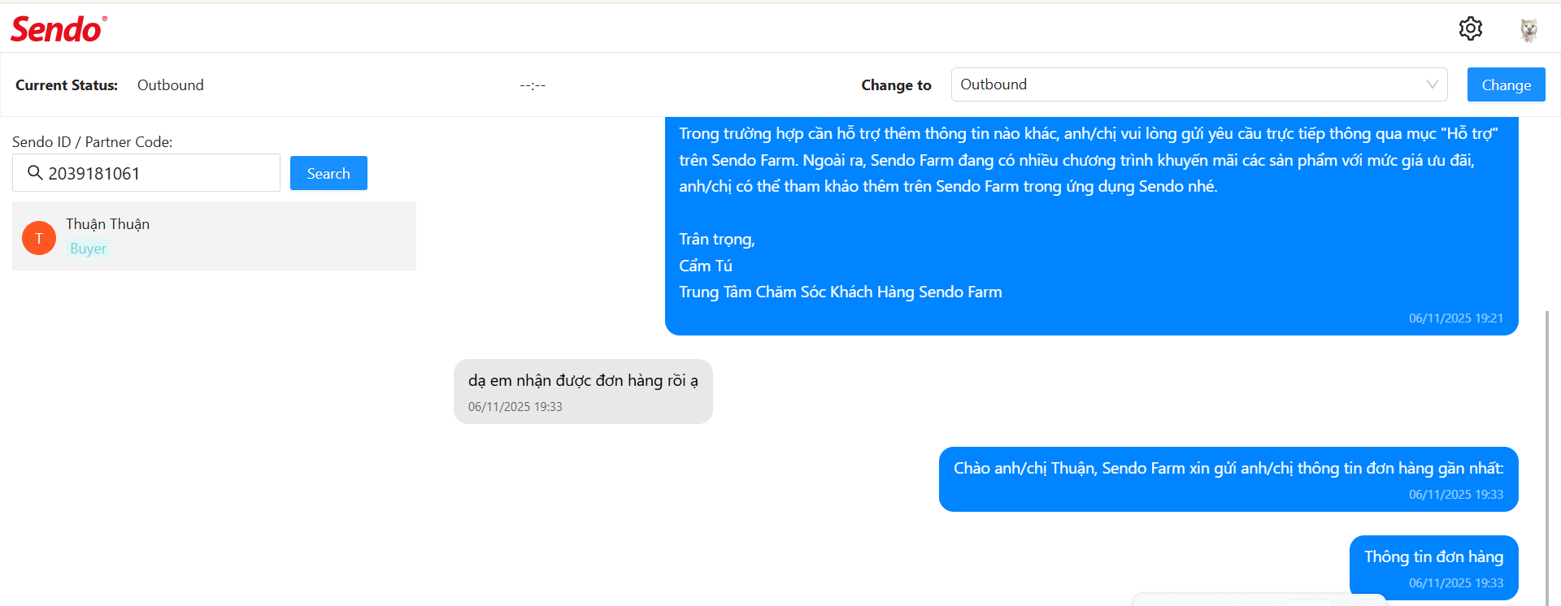Click the 'Trân trọng,' line
This screenshot has width=1561, height=606.
(x=717, y=239)
